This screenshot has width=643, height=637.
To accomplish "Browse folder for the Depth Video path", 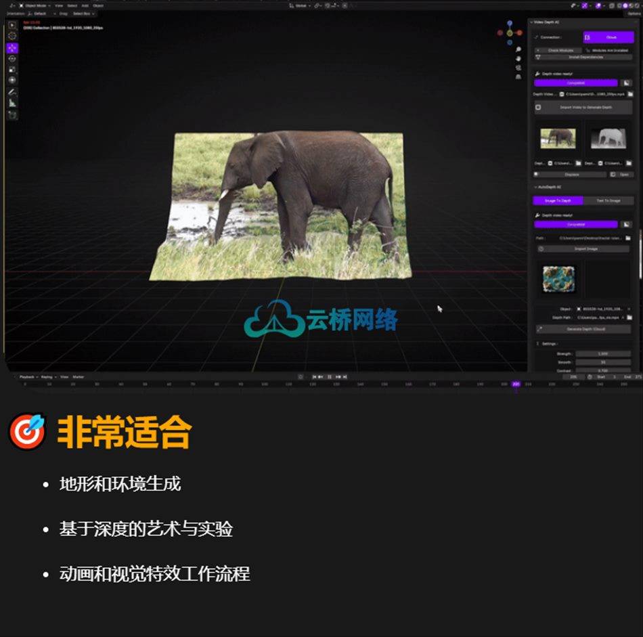I will pyautogui.click(x=630, y=94).
